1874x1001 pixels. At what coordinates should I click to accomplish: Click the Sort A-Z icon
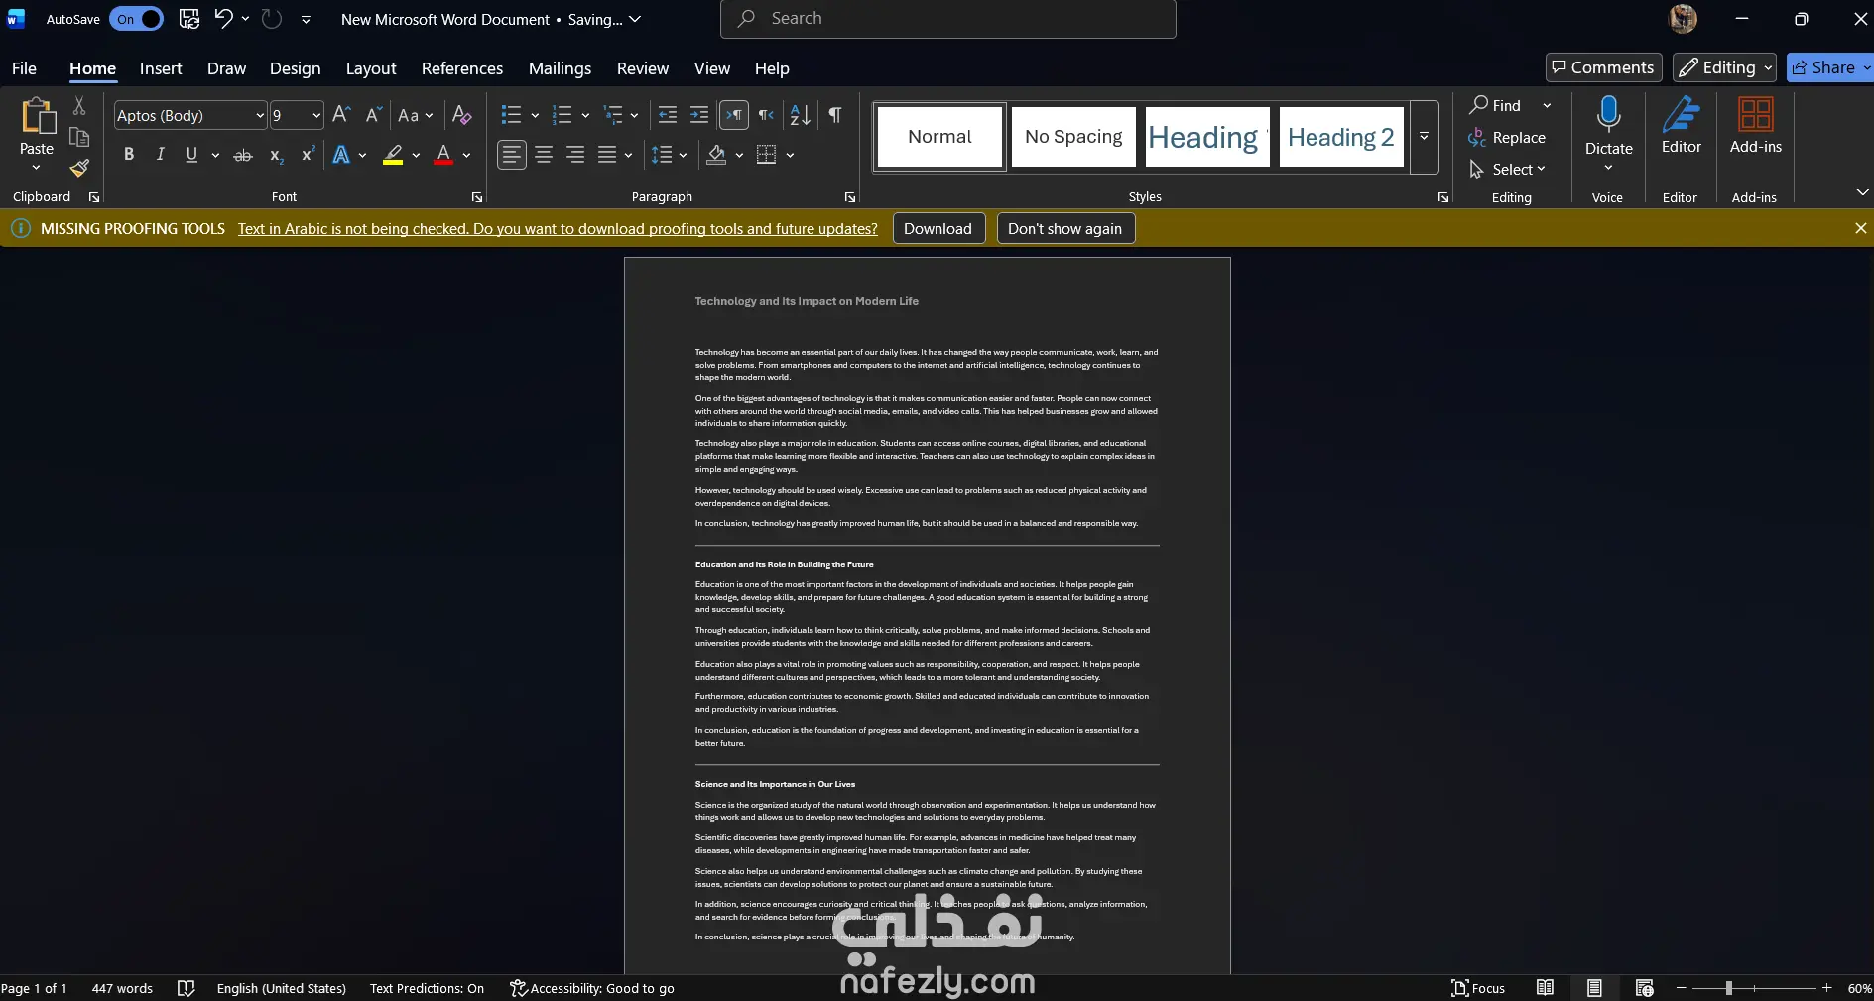[x=801, y=115]
